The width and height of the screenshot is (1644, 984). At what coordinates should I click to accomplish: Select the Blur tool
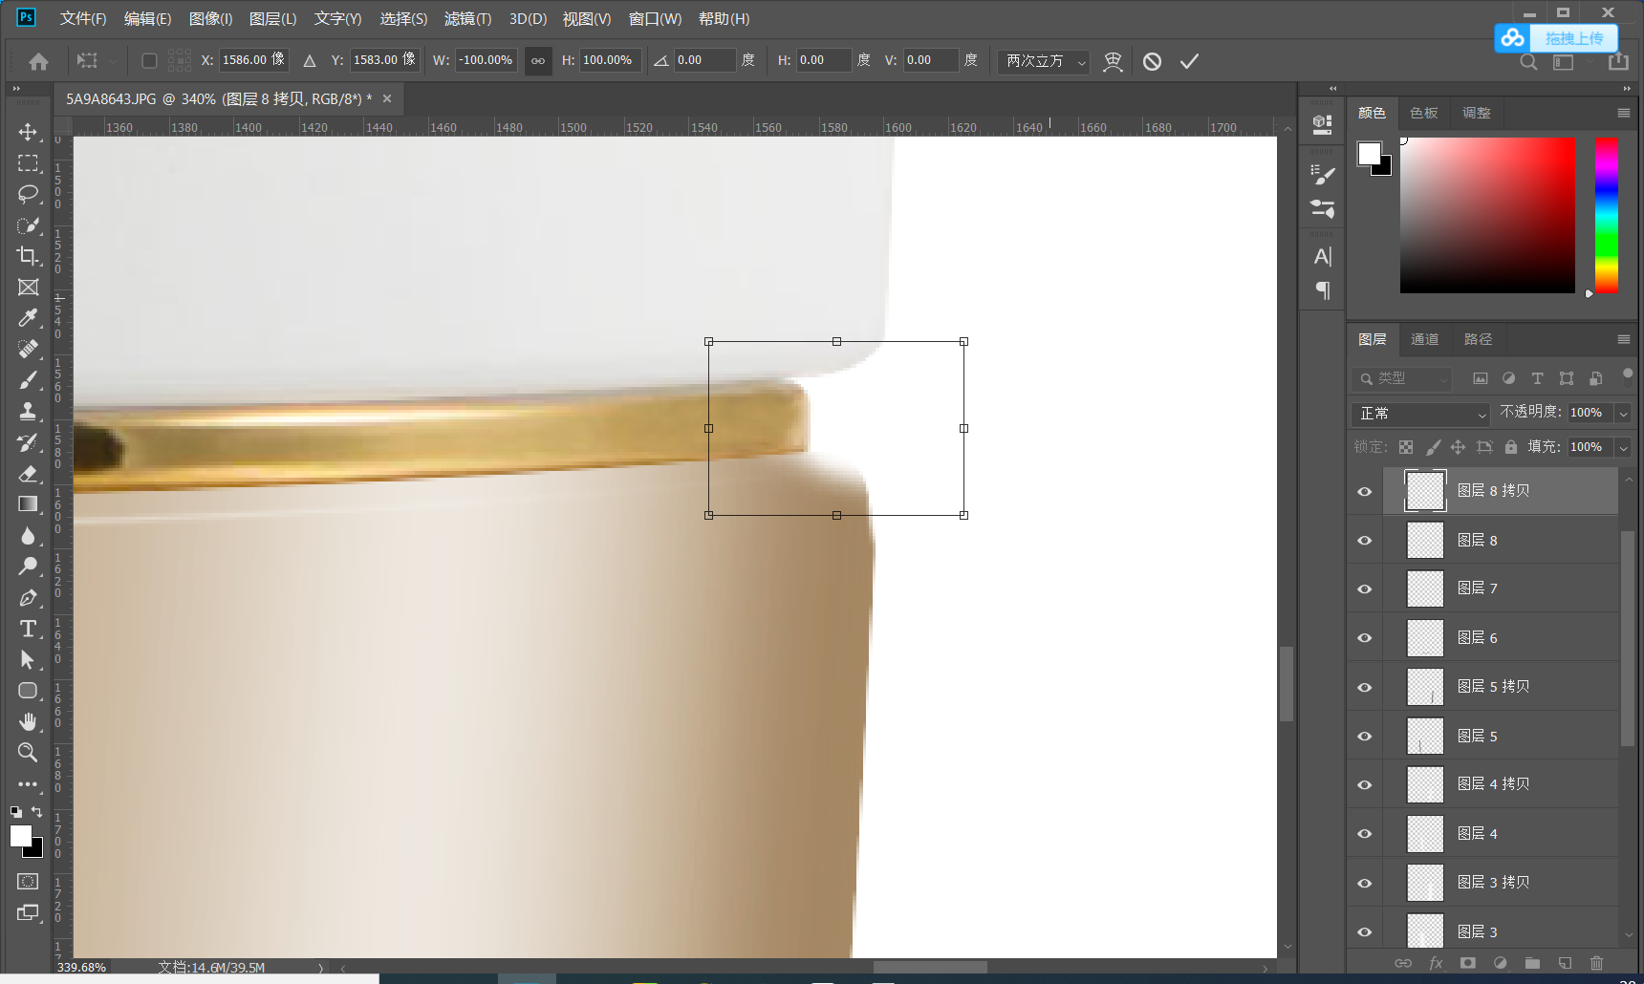[x=28, y=536]
